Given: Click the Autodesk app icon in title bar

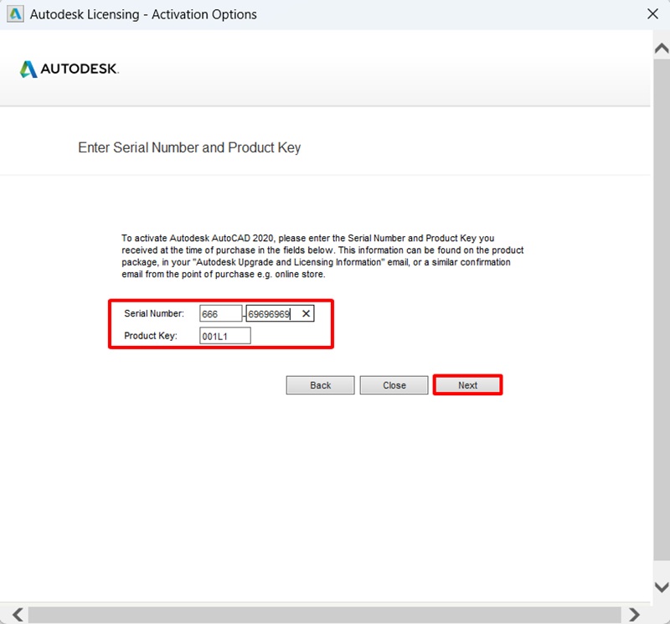Looking at the screenshot, I should [x=14, y=14].
